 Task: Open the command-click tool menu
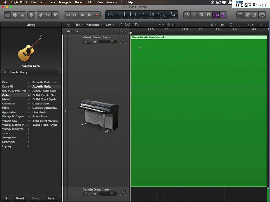[x=170, y=25]
